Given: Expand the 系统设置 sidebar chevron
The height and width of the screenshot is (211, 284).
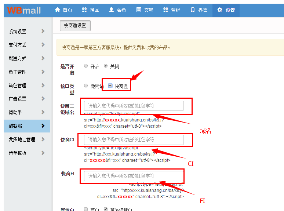Looking at the screenshot, I should (x=43, y=31).
